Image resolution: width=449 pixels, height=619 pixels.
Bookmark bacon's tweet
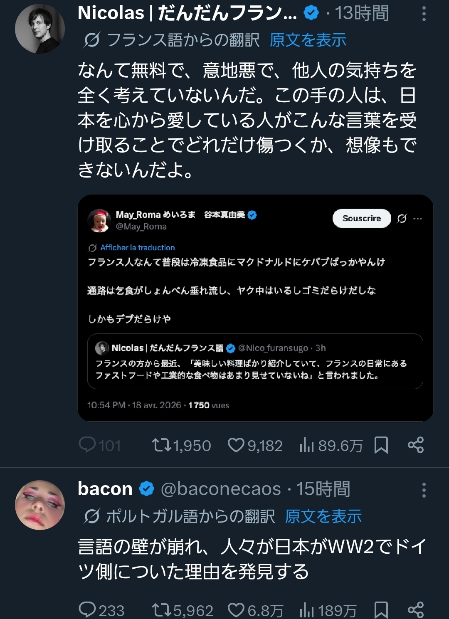click(381, 610)
